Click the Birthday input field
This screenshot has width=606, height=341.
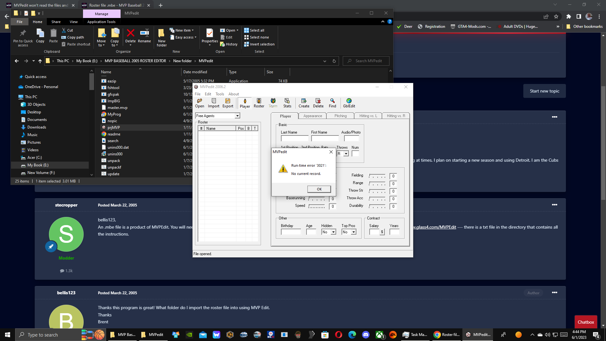pyautogui.click(x=291, y=232)
